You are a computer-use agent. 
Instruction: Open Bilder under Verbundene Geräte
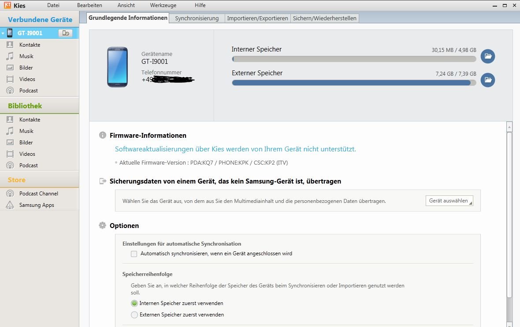tap(26, 68)
